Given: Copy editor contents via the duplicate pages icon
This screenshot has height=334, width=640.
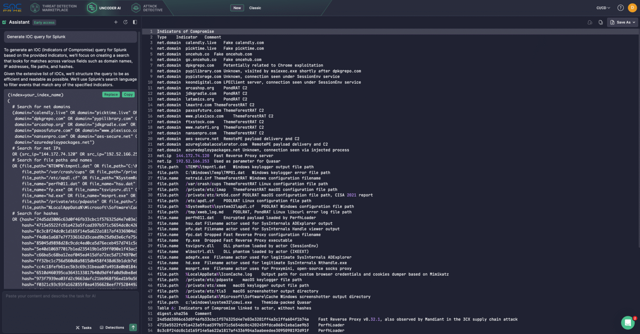Looking at the screenshot, I should pyautogui.click(x=600, y=23).
